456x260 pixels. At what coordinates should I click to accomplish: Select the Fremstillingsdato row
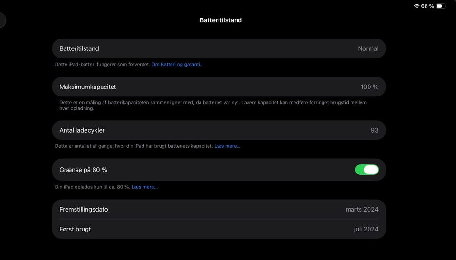point(218,209)
